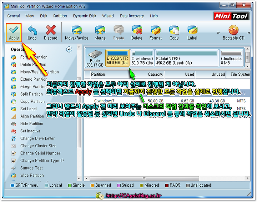Viewport: 257px width, 202px height.
Task: Open the View menu
Action: pos(30,16)
